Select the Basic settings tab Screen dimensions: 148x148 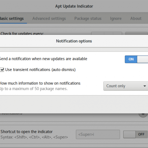12,18
